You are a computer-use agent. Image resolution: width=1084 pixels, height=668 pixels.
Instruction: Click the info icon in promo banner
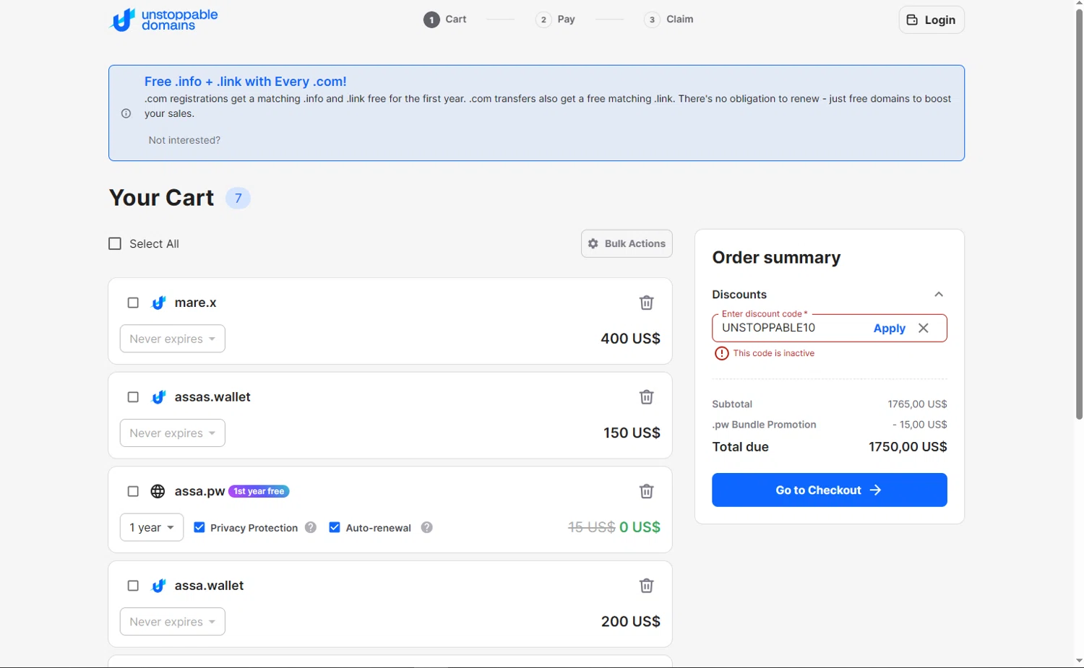(x=126, y=113)
